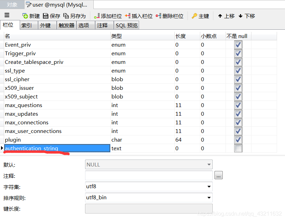Switch to the user @mysql tab

[x=59, y=4]
